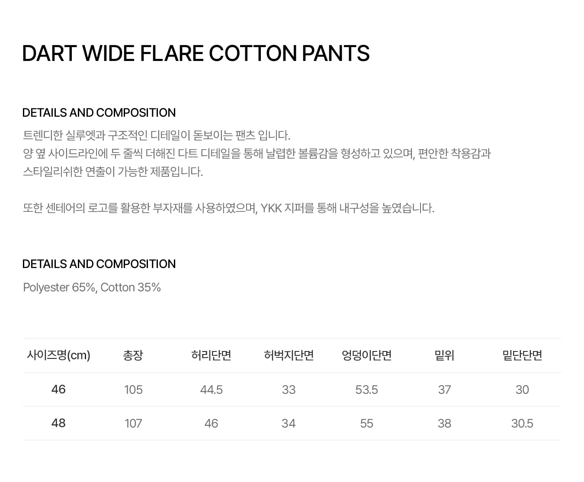This screenshot has height=482, width=584.
Task: Click the Polyester 65%, Cotton 35% text
Action: point(92,287)
